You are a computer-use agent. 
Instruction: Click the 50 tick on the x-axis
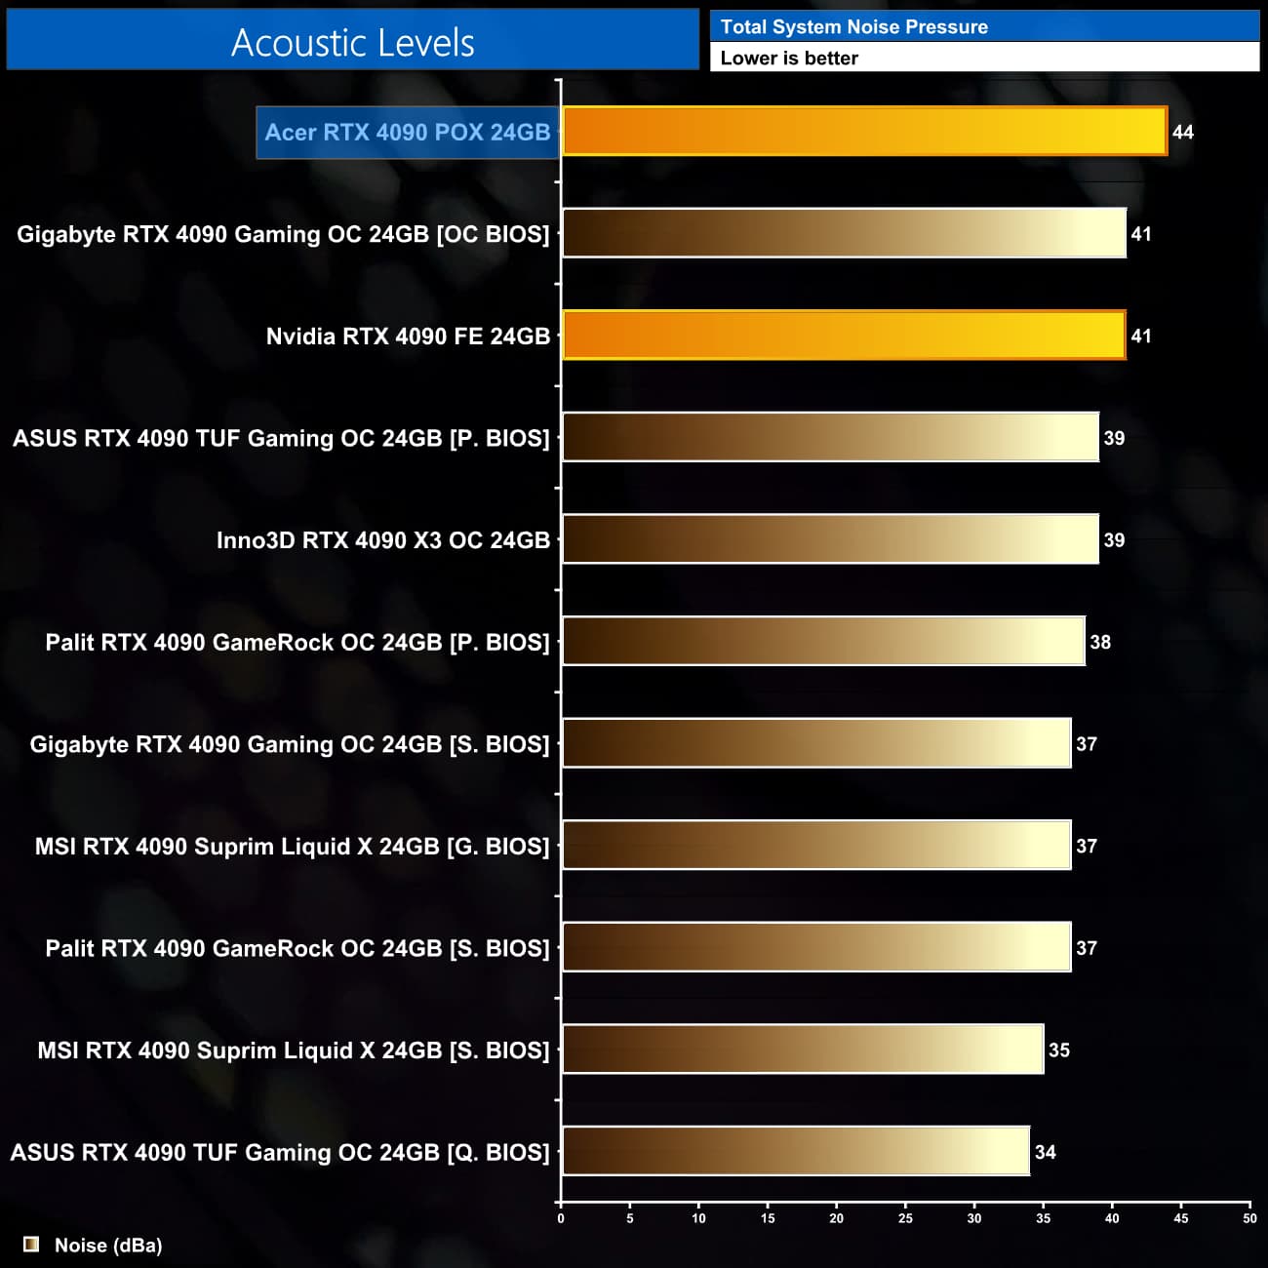(1249, 1218)
